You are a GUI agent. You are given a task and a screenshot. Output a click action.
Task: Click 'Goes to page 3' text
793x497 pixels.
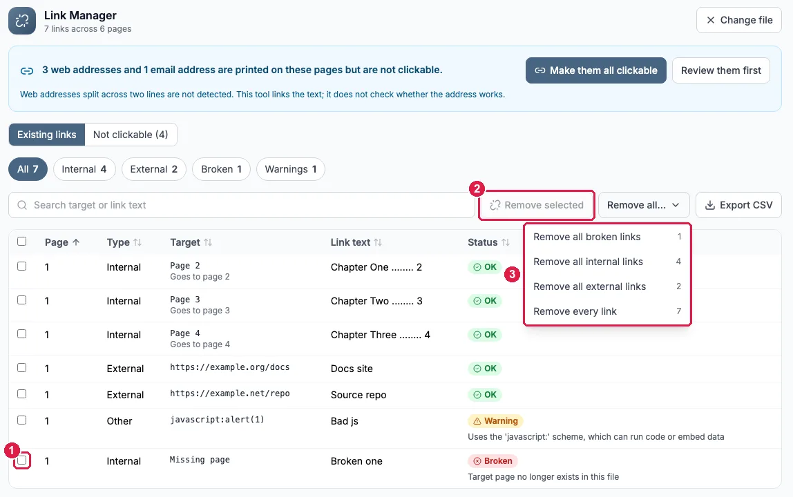coord(200,311)
